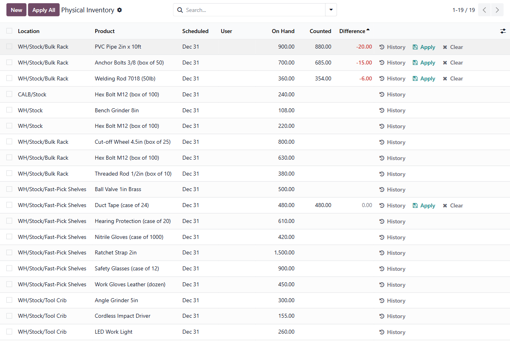The height and width of the screenshot is (346, 510).
Task: Go to the next page arrow
Action: [497, 10]
